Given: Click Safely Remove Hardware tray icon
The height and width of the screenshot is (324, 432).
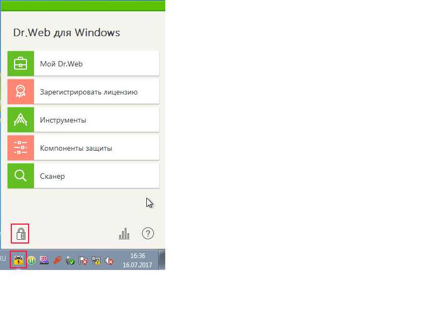Looking at the screenshot, I should click(x=70, y=260).
